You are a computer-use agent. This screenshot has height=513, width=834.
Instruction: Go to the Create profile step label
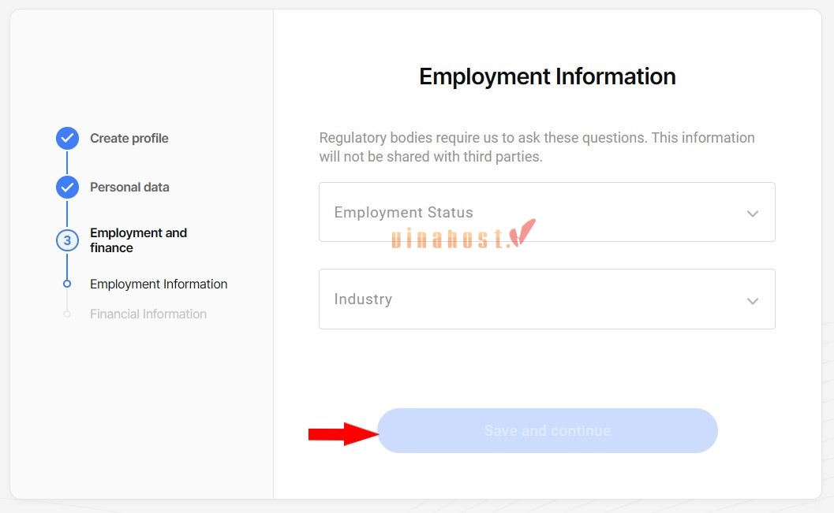click(129, 139)
